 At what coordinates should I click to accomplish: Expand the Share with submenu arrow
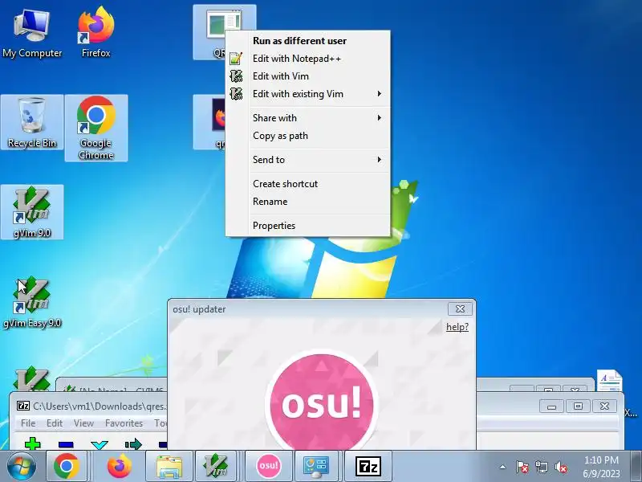(x=379, y=117)
